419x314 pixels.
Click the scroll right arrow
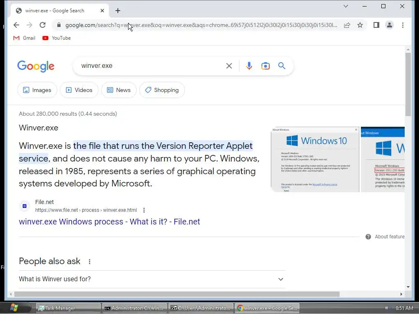coord(401,294)
